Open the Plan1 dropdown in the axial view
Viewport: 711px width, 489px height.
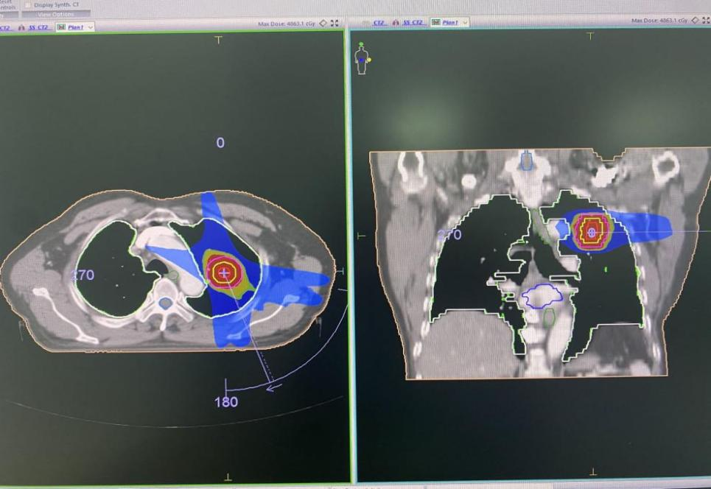pos(91,27)
